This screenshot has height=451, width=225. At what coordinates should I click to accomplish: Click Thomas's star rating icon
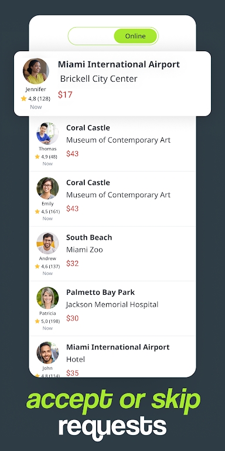point(37,156)
